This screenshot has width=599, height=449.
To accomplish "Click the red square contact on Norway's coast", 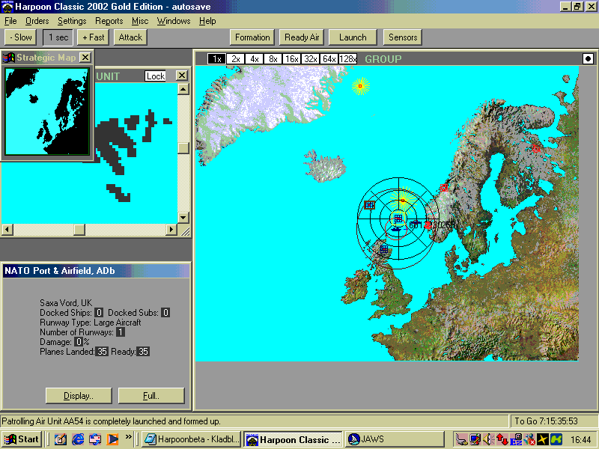I will [443, 188].
